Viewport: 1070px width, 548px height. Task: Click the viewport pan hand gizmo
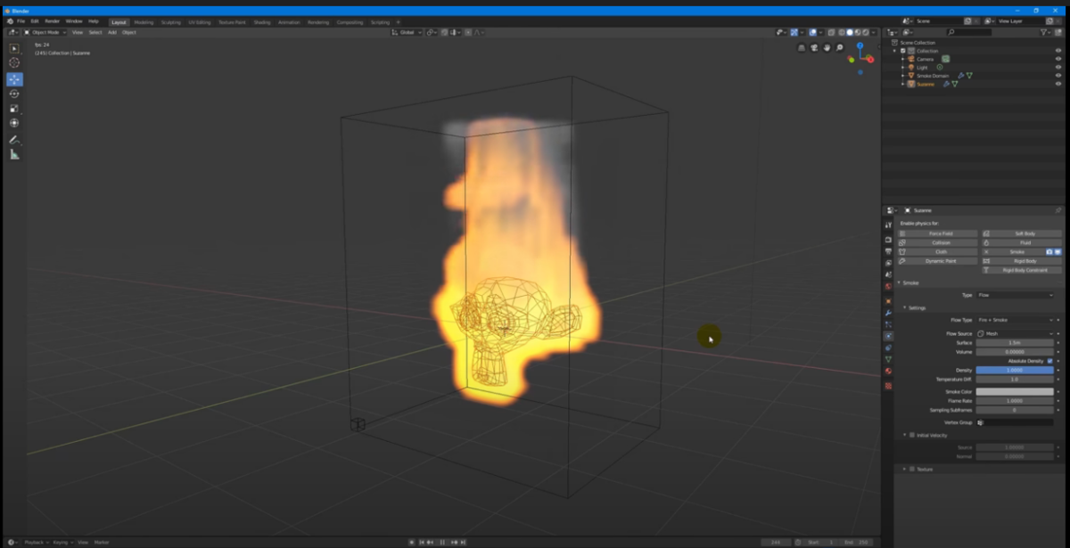click(827, 48)
